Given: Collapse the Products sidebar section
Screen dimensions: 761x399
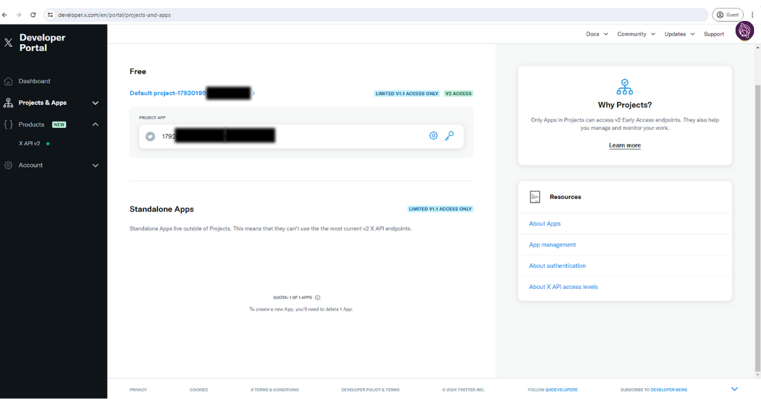Looking at the screenshot, I should point(95,124).
